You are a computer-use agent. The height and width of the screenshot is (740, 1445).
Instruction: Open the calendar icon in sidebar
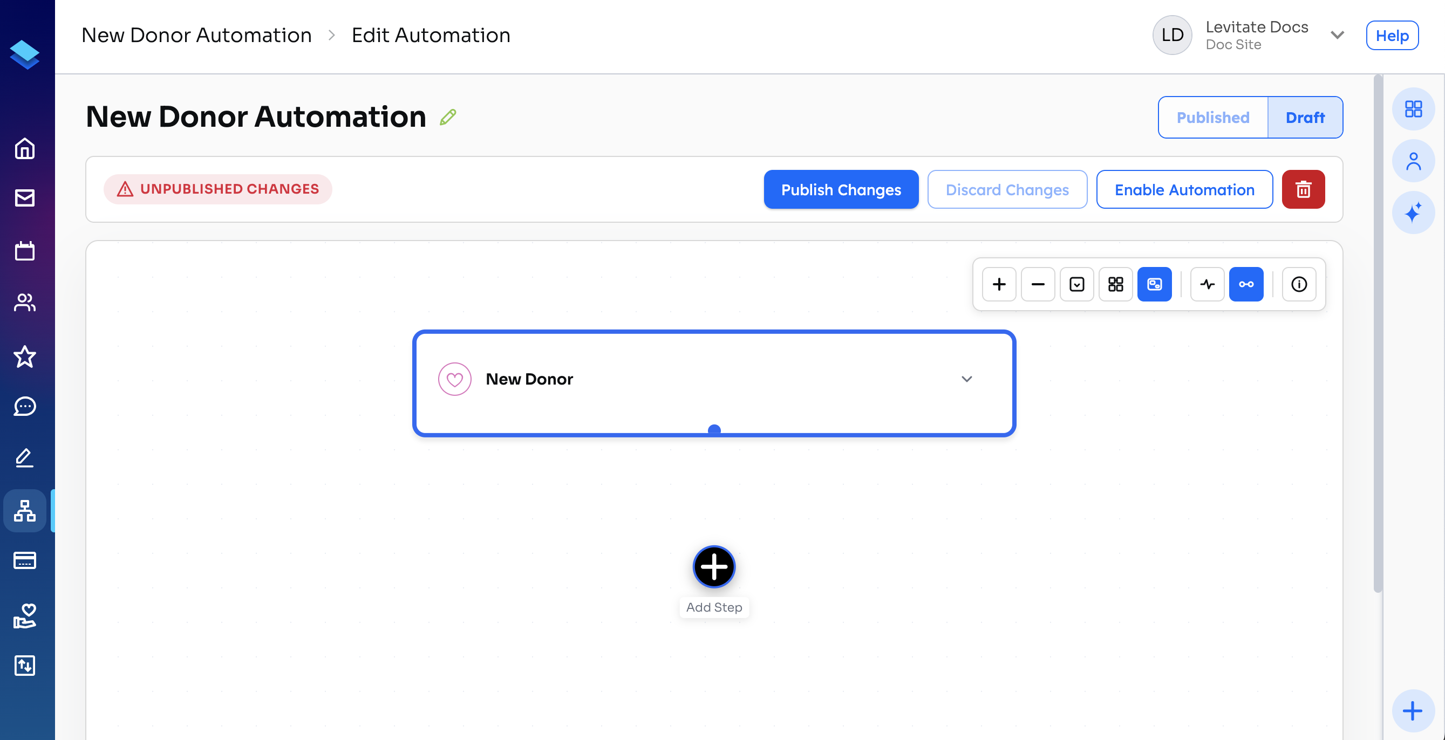[25, 251]
